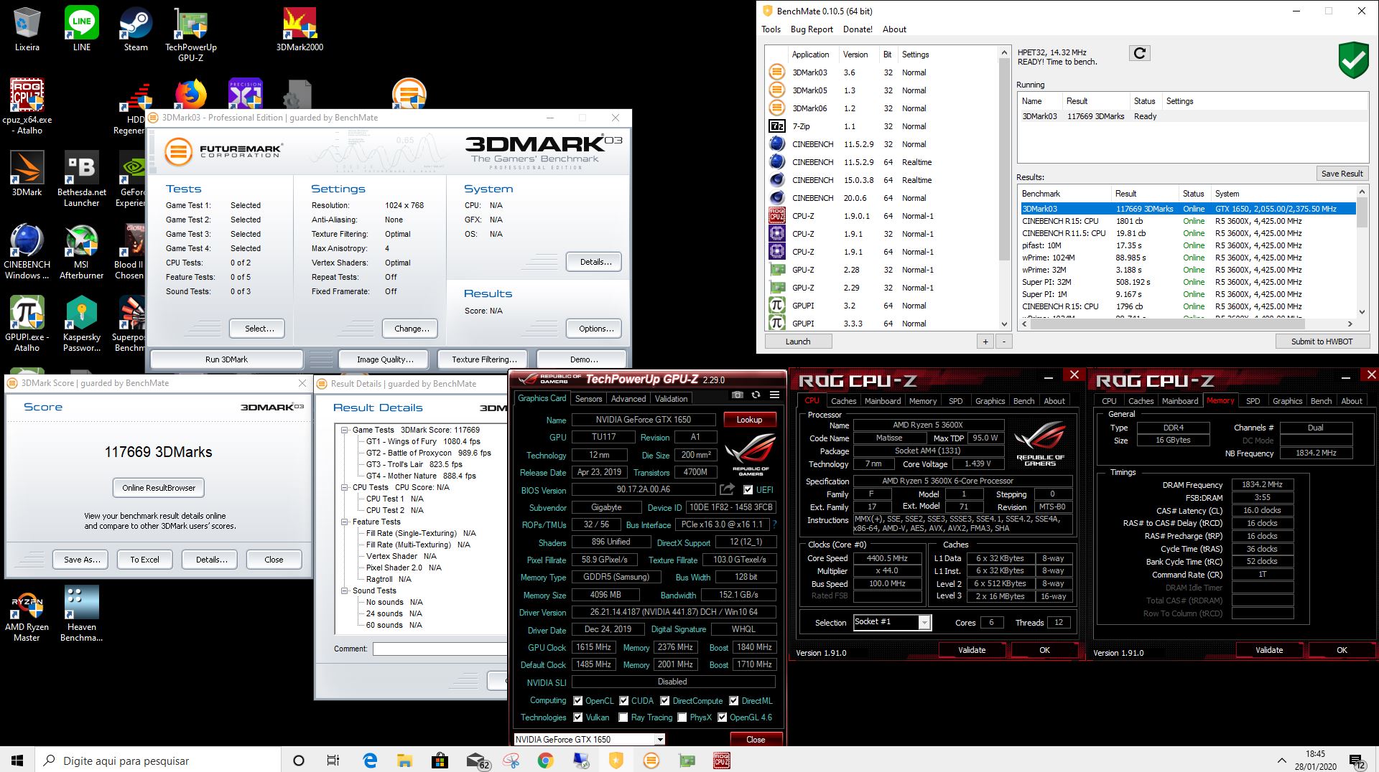This screenshot has height=772, width=1379.
Task: Click Run 3DMark button
Action: tap(226, 359)
